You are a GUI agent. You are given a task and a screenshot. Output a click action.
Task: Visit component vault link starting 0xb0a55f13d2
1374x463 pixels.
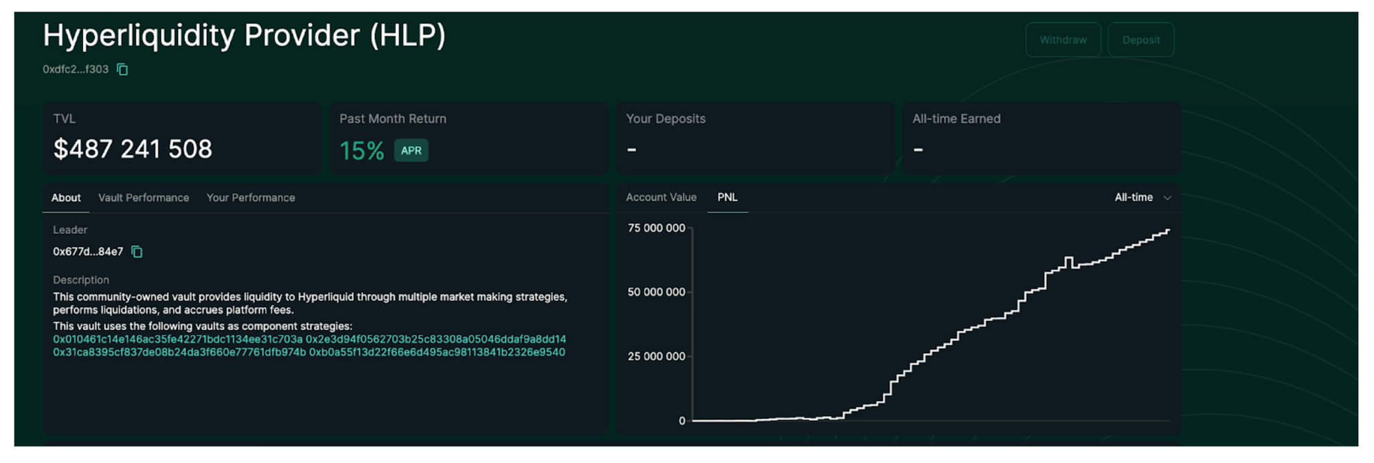[x=437, y=353]
